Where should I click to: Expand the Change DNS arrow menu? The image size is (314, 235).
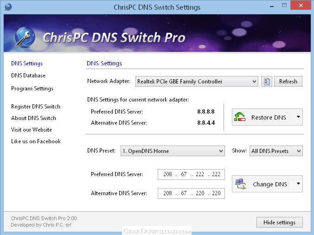(298, 184)
